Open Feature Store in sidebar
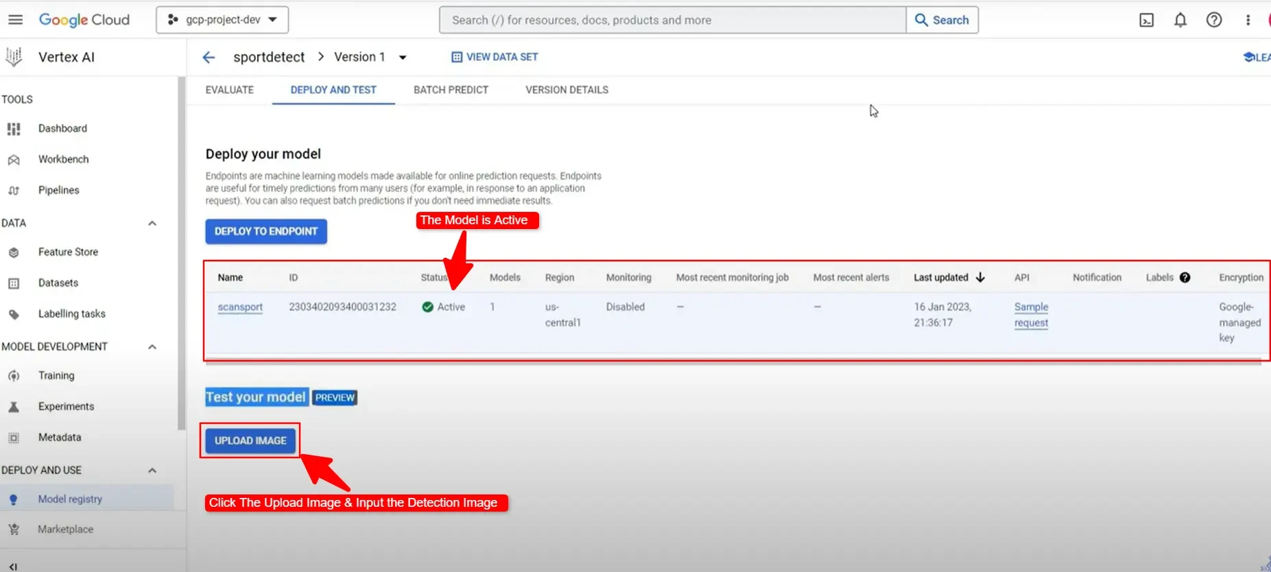This screenshot has width=1271, height=572. pyautogui.click(x=68, y=252)
